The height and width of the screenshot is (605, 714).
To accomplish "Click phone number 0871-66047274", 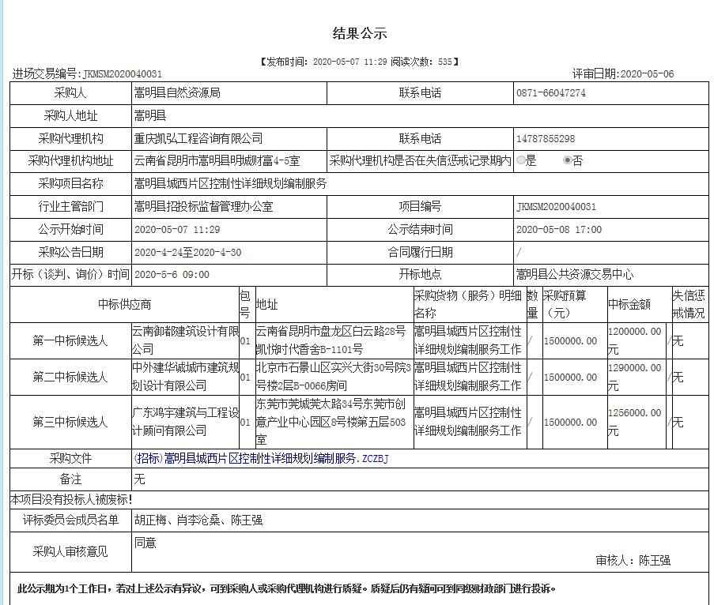I will [x=551, y=92].
